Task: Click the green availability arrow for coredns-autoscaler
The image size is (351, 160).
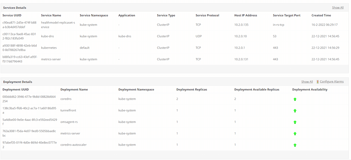Action: point(295,145)
